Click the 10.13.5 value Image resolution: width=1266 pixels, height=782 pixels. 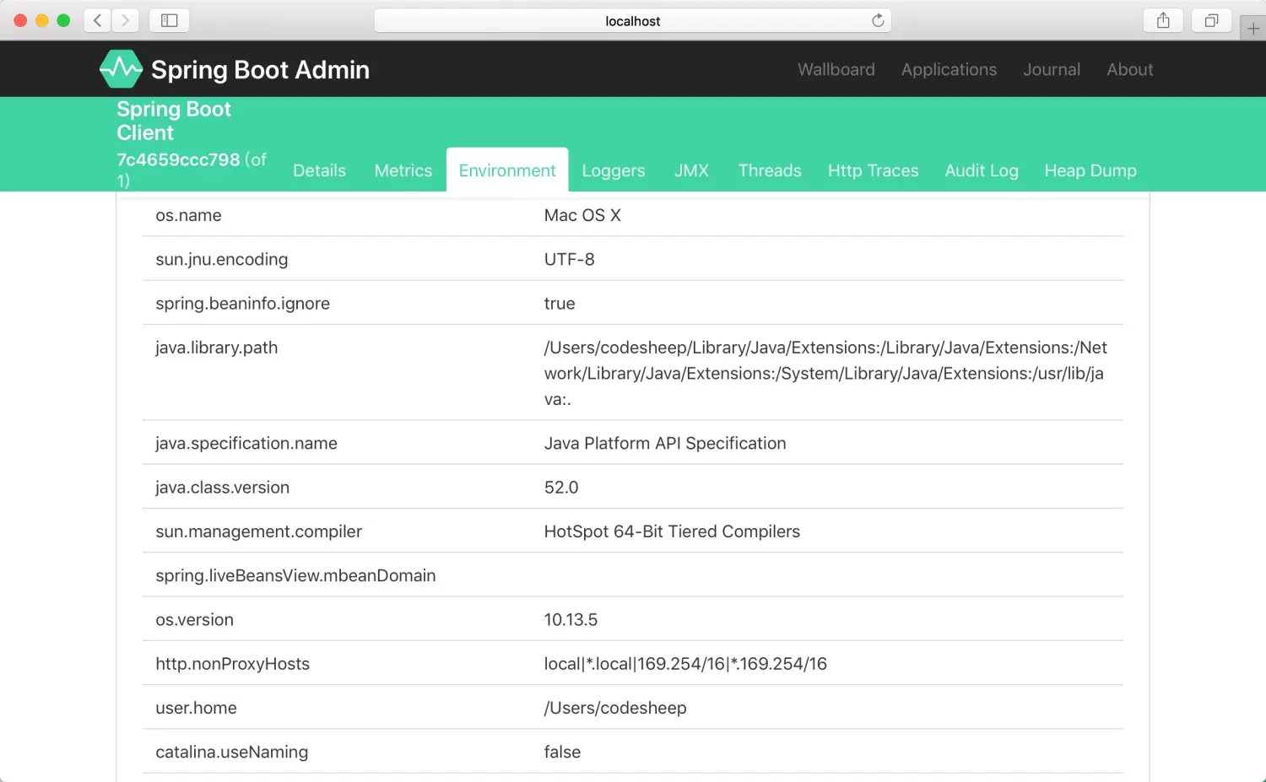tap(571, 619)
